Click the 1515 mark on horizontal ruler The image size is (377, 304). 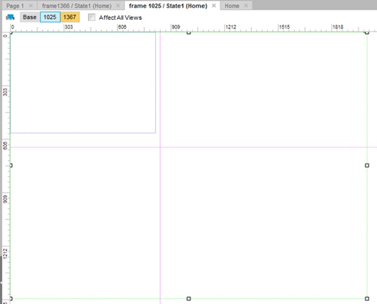285,27
